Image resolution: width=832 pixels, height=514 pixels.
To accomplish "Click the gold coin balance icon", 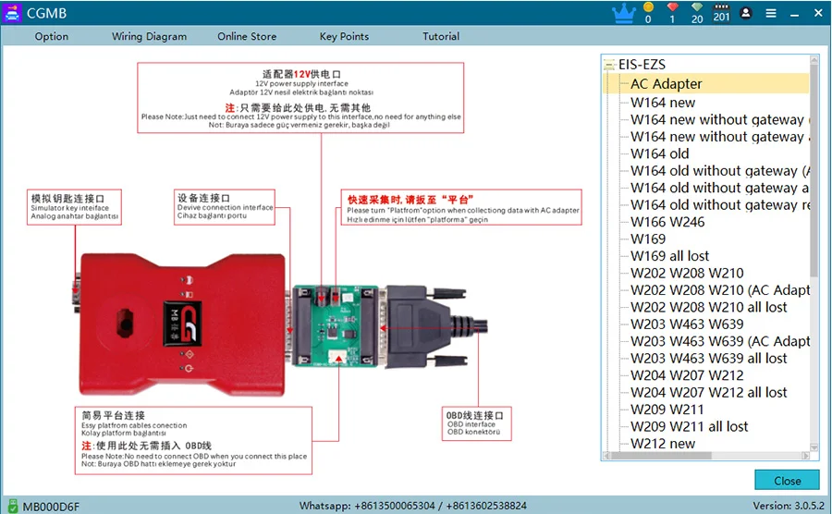I will coord(648,6).
